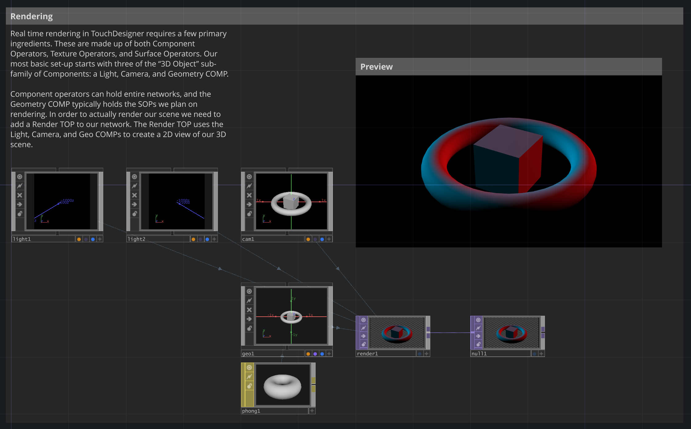Toggle the viewer circle flag on light1
Image resolution: width=691 pixels, height=429 pixels.
click(20, 177)
